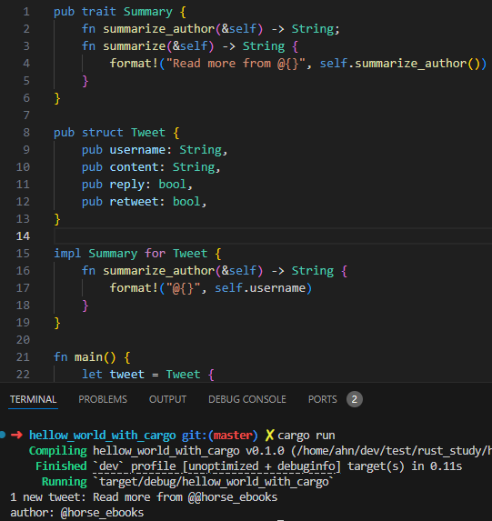Click '0.11s' build time in terminal
Image resolution: width=492 pixels, height=521 pixels.
(x=447, y=466)
